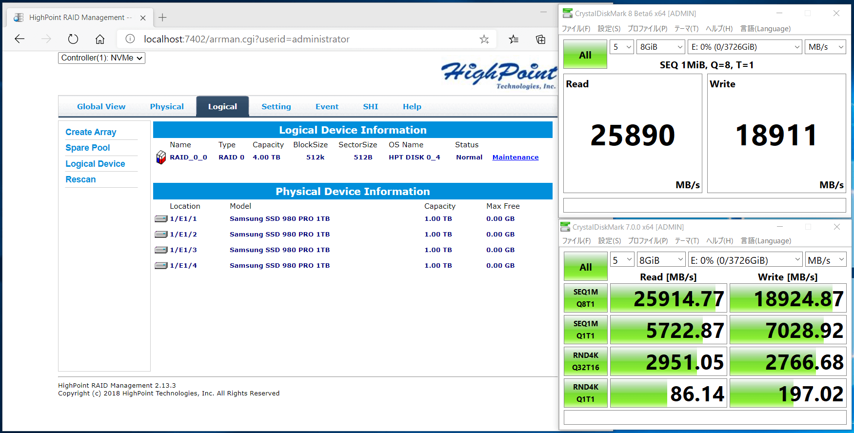Open Maintenance link for RAID_0_0

[516, 157]
